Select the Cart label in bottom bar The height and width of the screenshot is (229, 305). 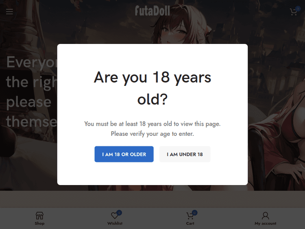(190, 223)
